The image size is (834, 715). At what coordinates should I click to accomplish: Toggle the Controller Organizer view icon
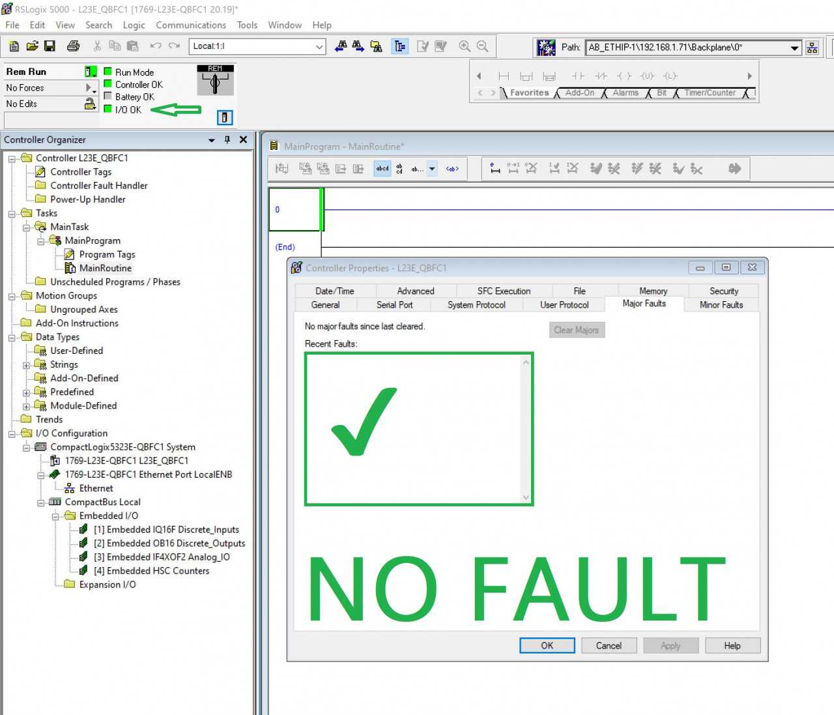click(399, 46)
